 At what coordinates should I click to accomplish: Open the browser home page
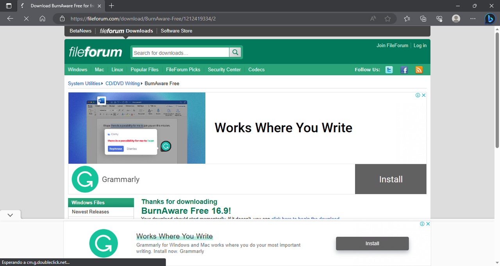43,18
